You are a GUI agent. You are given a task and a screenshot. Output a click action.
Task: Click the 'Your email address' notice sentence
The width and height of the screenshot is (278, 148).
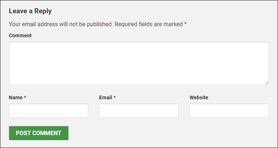pyautogui.click(x=60, y=24)
